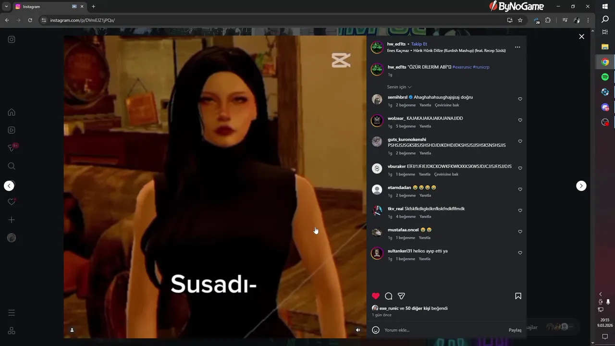This screenshot has height=346, width=615.
Task: Focus the Yorum ekle comment field
Action: point(444,330)
